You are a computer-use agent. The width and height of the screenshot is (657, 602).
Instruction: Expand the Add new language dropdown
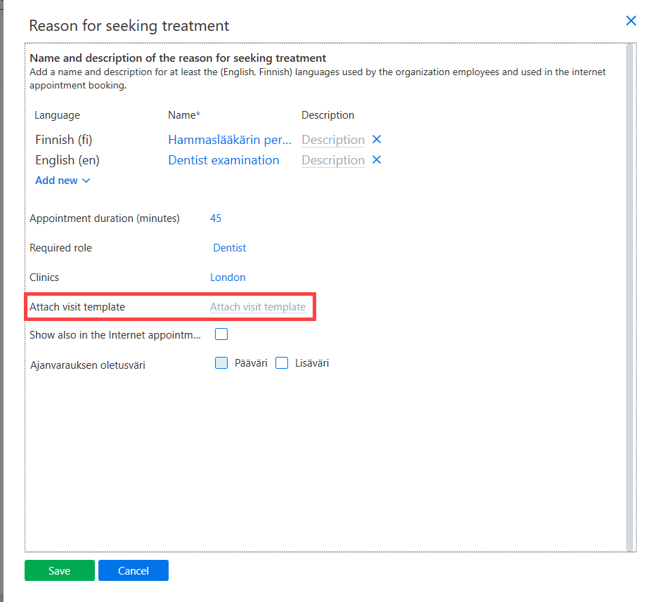click(x=63, y=180)
